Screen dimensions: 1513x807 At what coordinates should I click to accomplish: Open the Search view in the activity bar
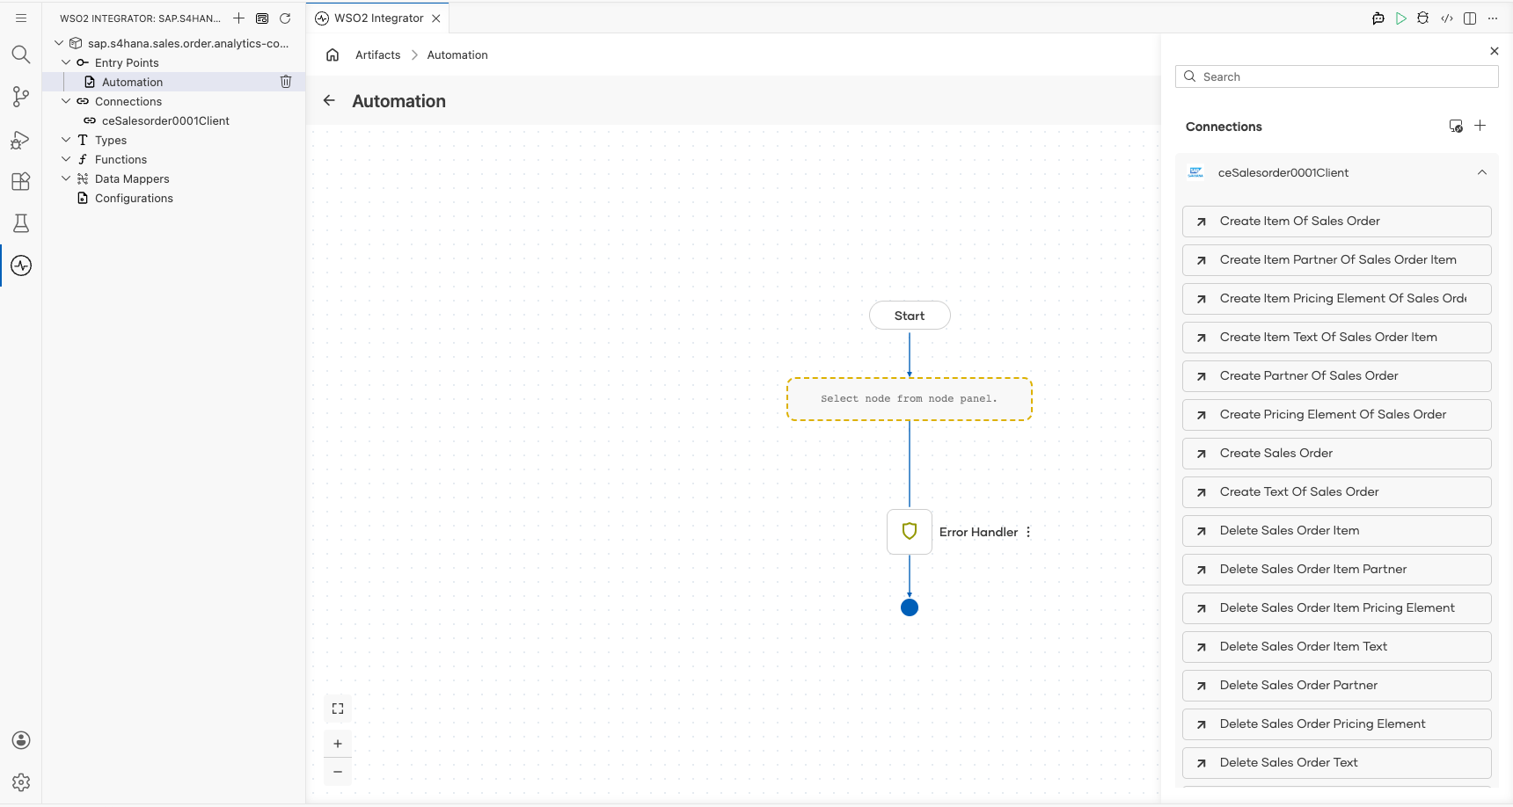coord(21,55)
